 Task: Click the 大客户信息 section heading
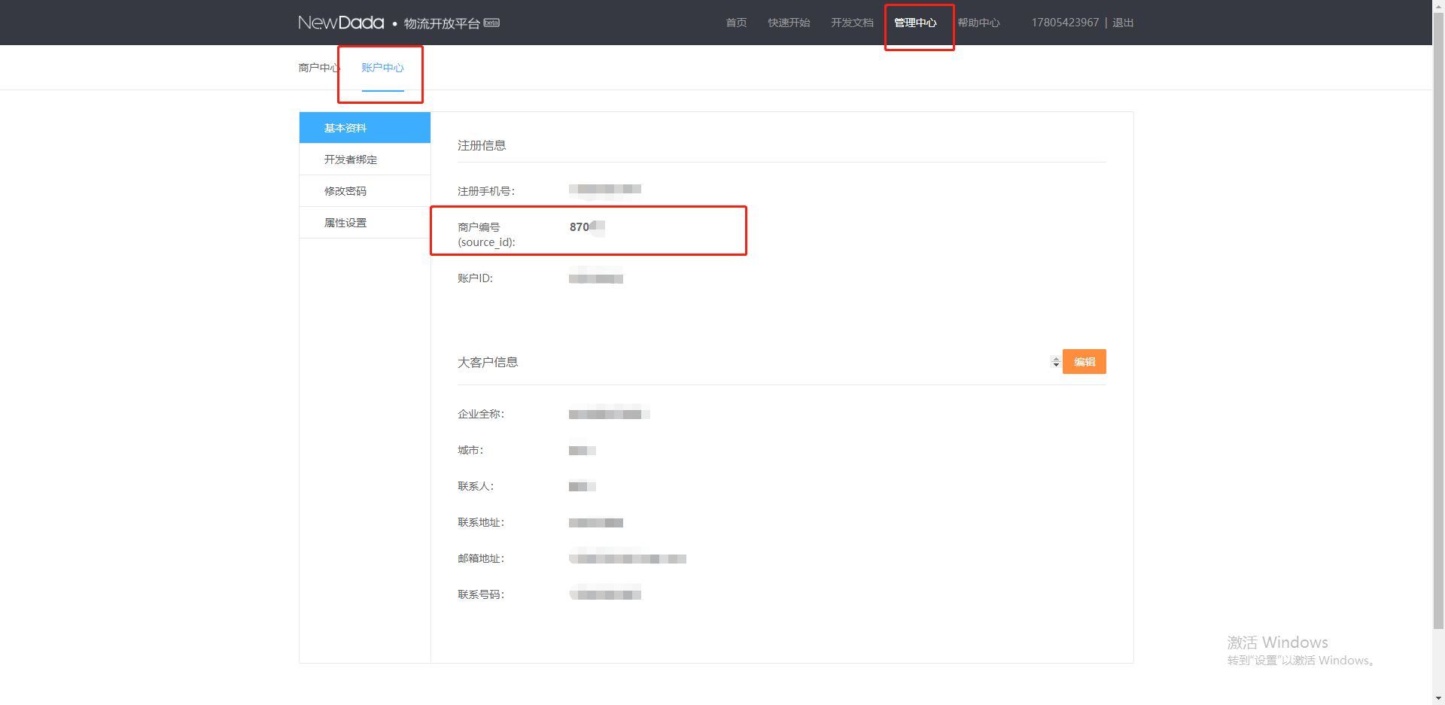[488, 362]
